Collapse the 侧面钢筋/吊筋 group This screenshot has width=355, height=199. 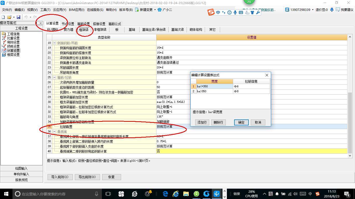pos(55,43)
